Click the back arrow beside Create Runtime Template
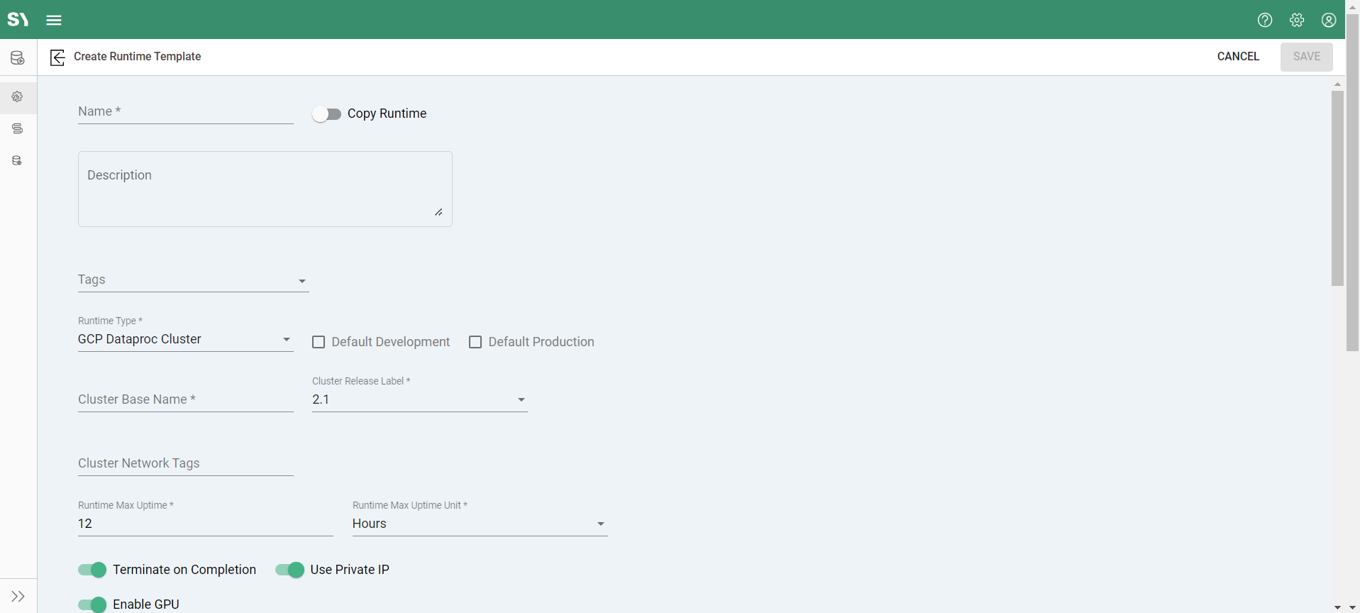1360x613 pixels. [57, 57]
